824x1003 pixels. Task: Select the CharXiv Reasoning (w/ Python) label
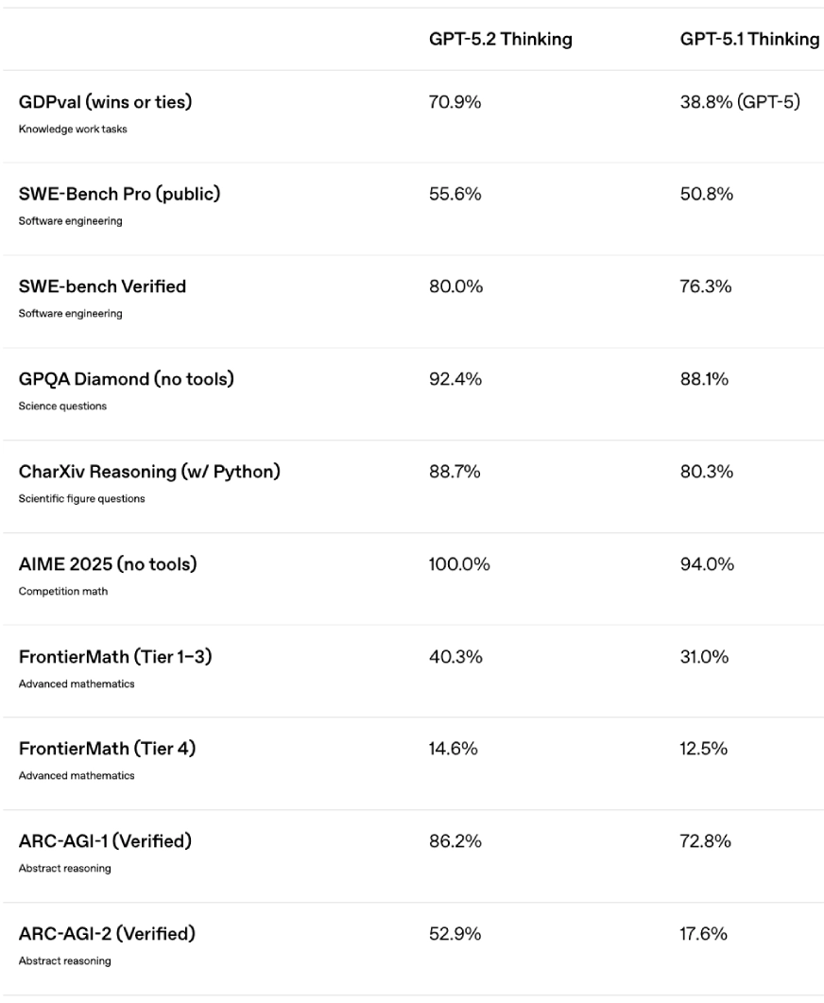(x=149, y=472)
